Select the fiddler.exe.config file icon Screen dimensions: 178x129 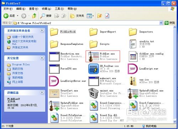(x=133, y=57)
